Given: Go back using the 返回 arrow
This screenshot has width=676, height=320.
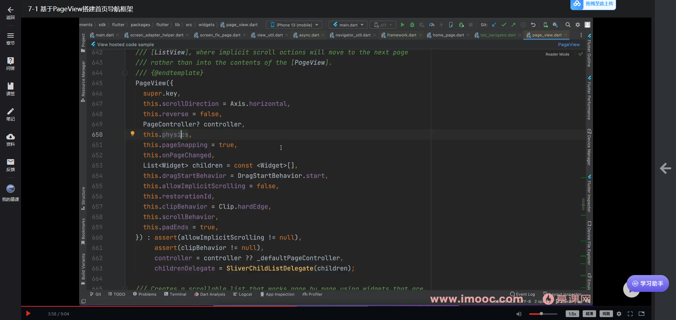Looking at the screenshot, I should click(x=11, y=13).
